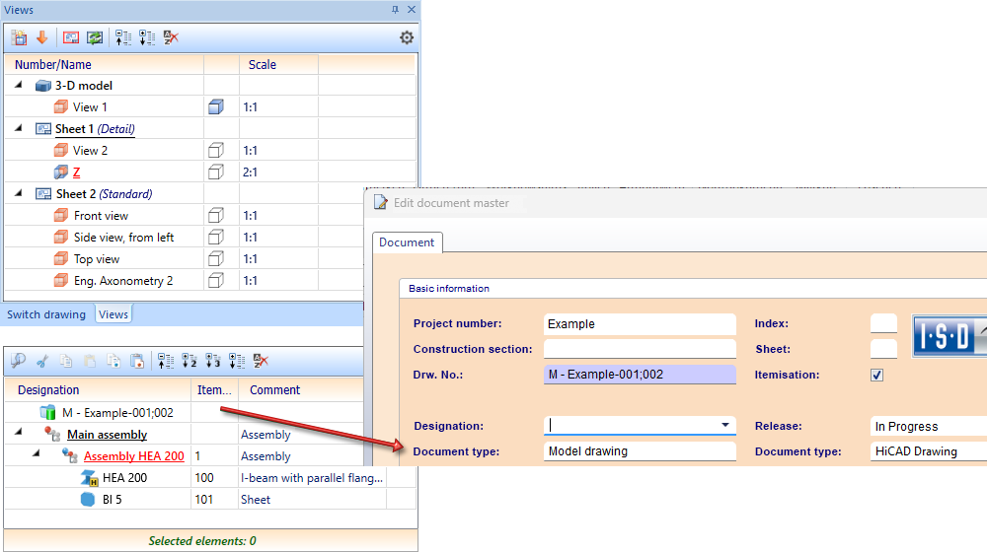Click the scissors cut icon
Image resolution: width=987 pixels, height=552 pixels.
(42, 361)
